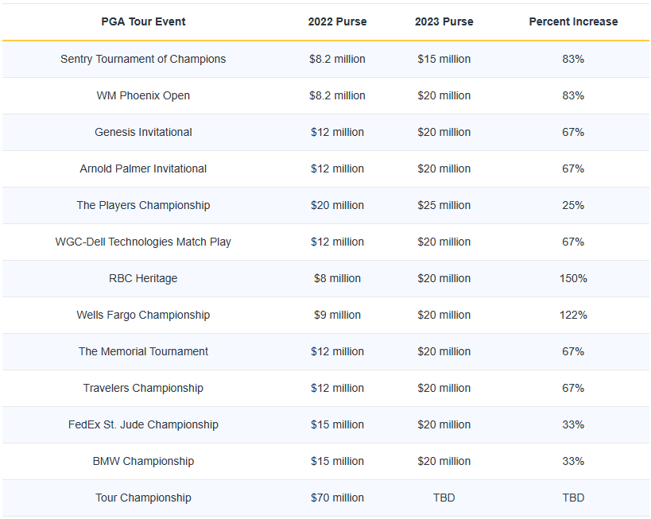This screenshot has width=651, height=519.
Task: Click the WM Phoenix Open event name
Action: (143, 95)
